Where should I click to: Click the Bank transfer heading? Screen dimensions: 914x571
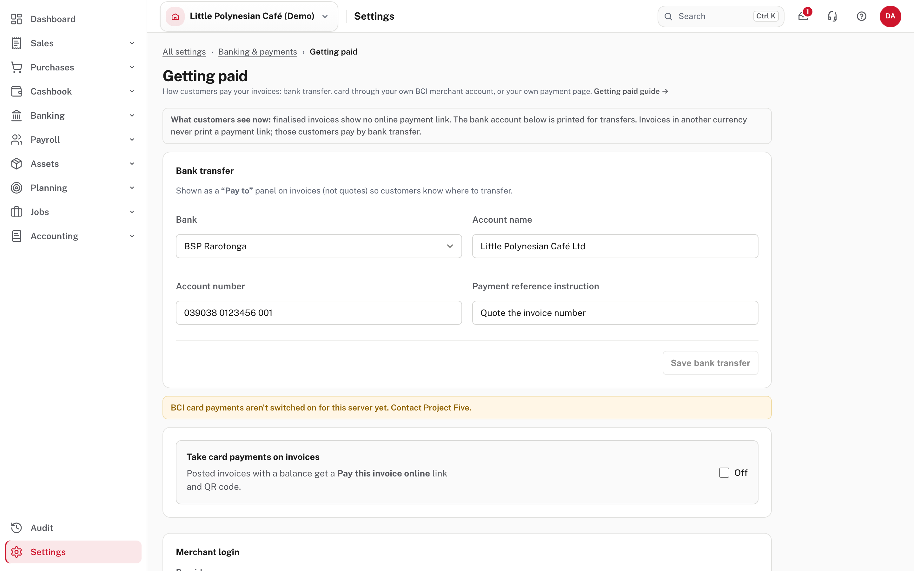coord(205,171)
